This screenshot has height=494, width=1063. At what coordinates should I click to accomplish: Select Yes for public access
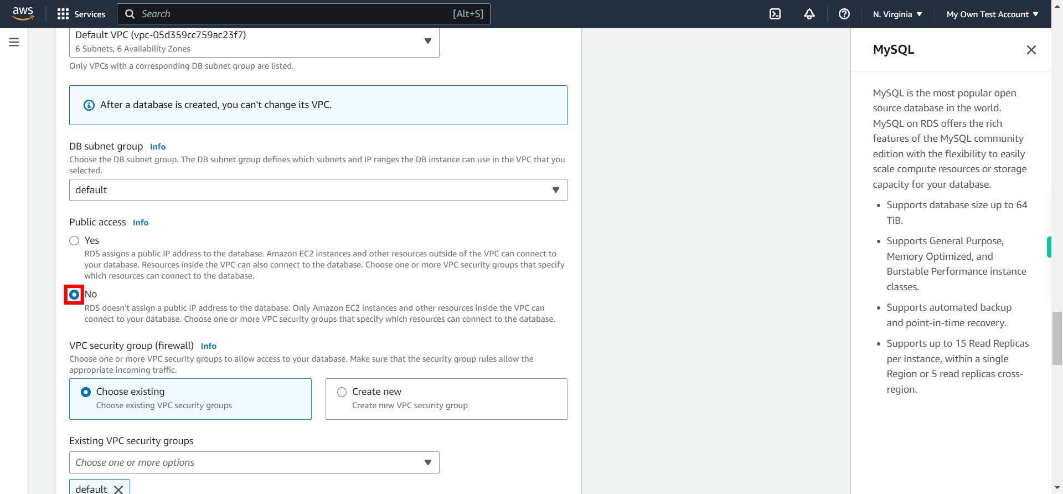(74, 240)
